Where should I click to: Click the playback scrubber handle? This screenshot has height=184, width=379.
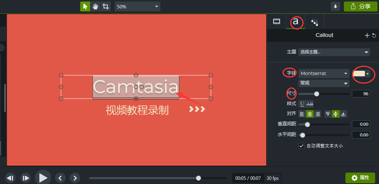point(198,178)
